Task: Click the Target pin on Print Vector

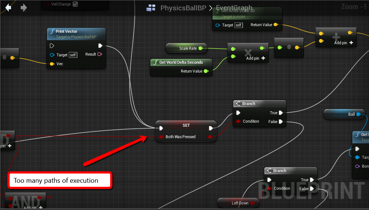Action: (x=52, y=55)
